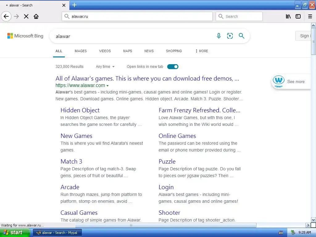Viewport: 316px width, 237px height.
Task: Open Bing visual search camera icon
Action: click(230, 36)
